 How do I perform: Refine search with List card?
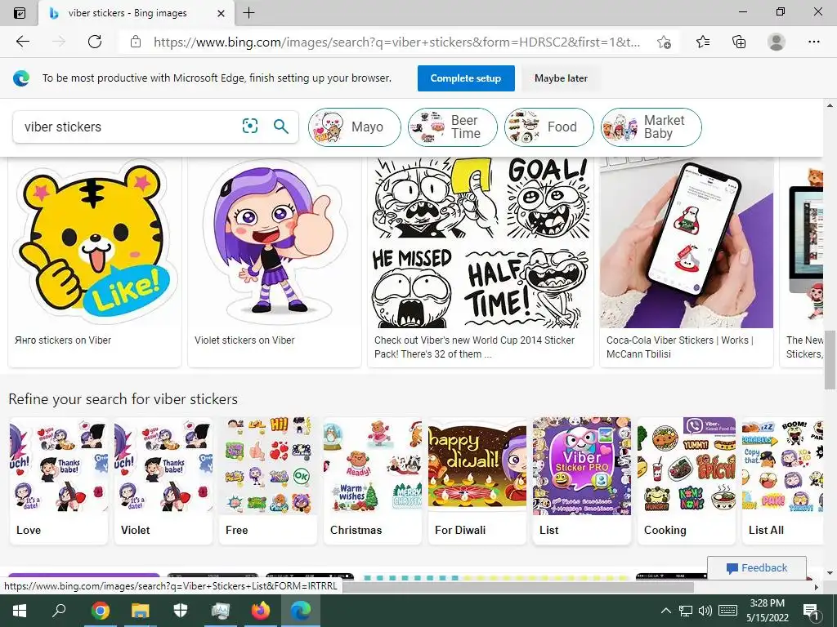(582, 480)
